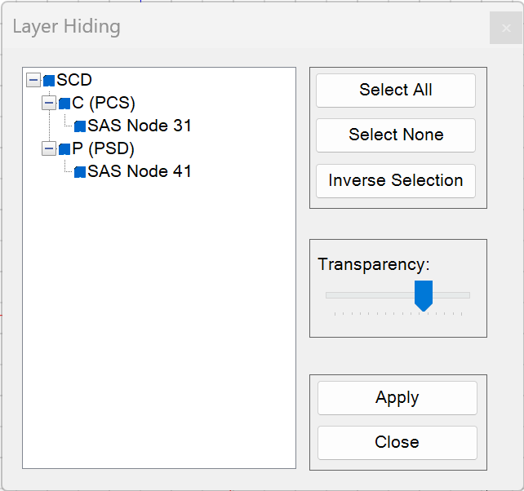The width and height of the screenshot is (524, 491).
Task: Select the C (PCS) layer label
Action: click(104, 103)
